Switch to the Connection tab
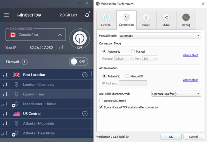 pyautogui.click(x=126, y=20)
